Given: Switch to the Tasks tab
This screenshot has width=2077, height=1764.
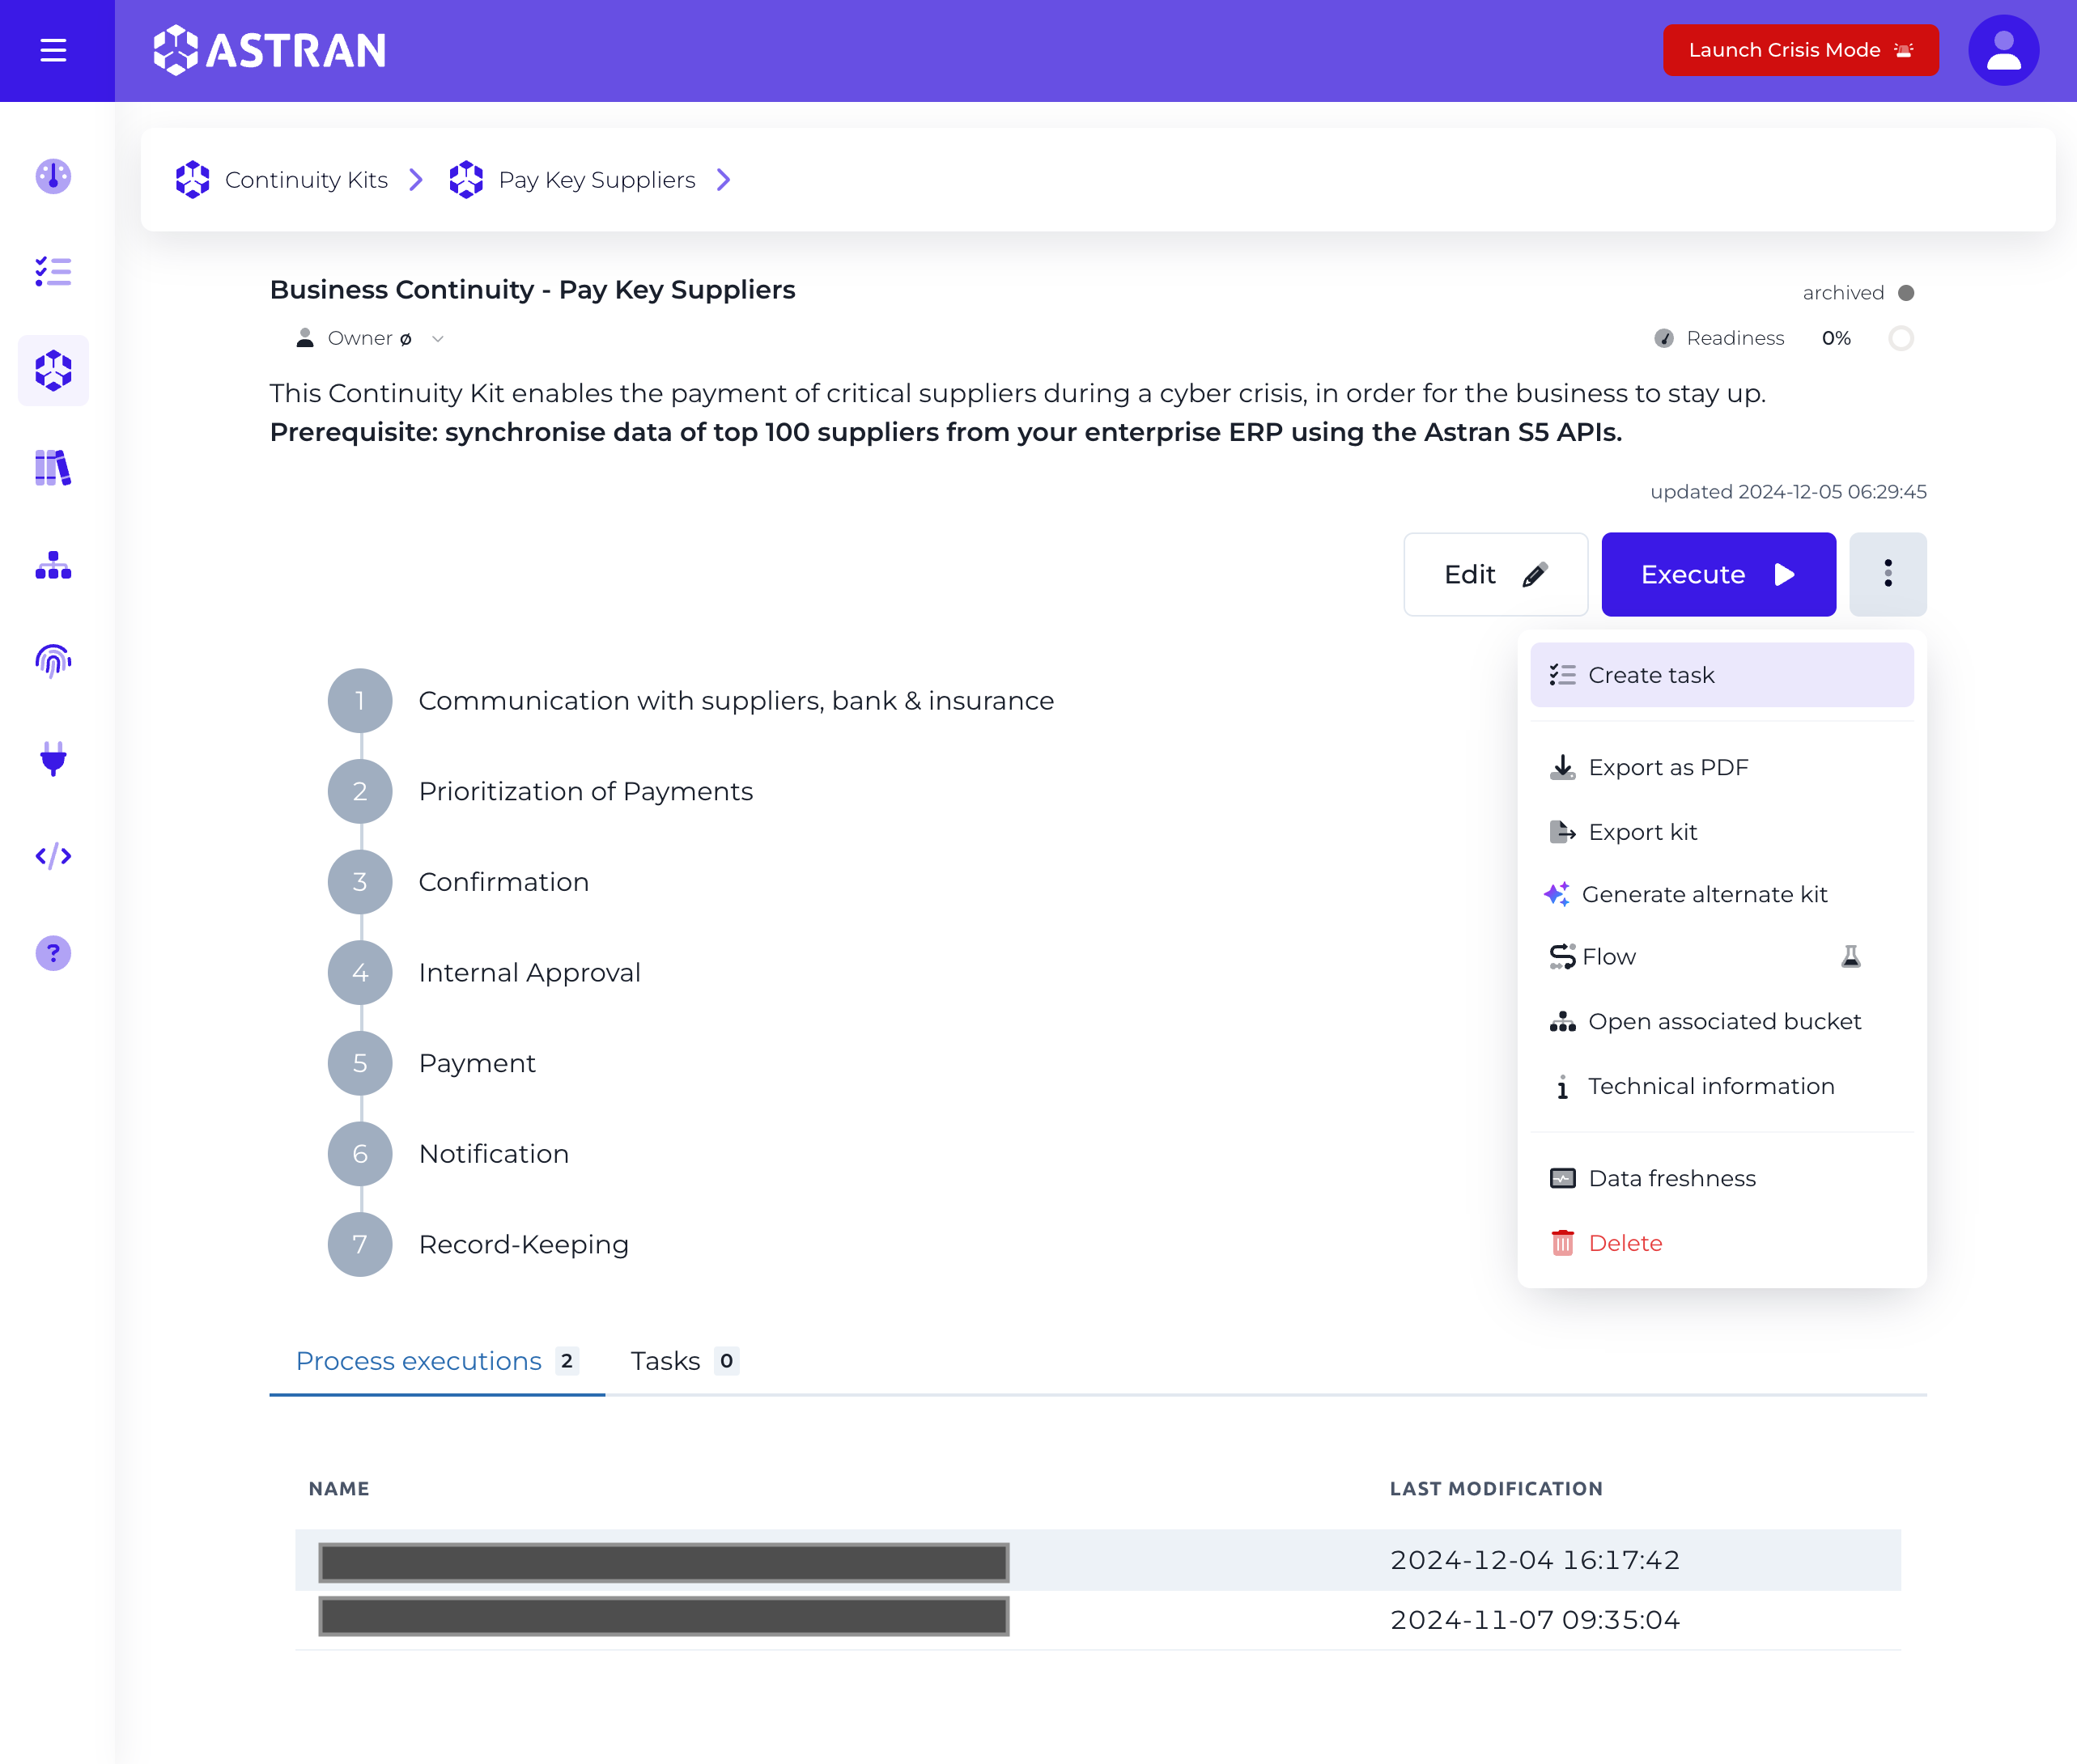Looking at the screenshot, I should pos(684,1361).
